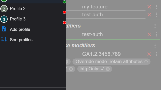Click red status dot beside Profile 3
The width and height of the screenshot is (161, 90).
(64, 23)
